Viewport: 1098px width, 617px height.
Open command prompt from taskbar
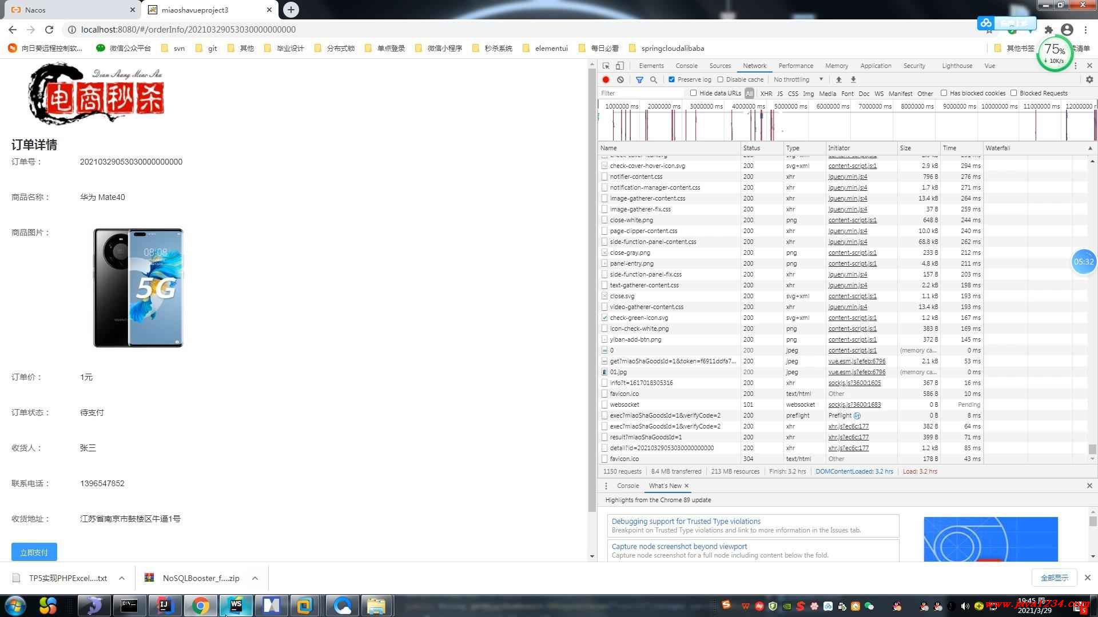(129, 606)
